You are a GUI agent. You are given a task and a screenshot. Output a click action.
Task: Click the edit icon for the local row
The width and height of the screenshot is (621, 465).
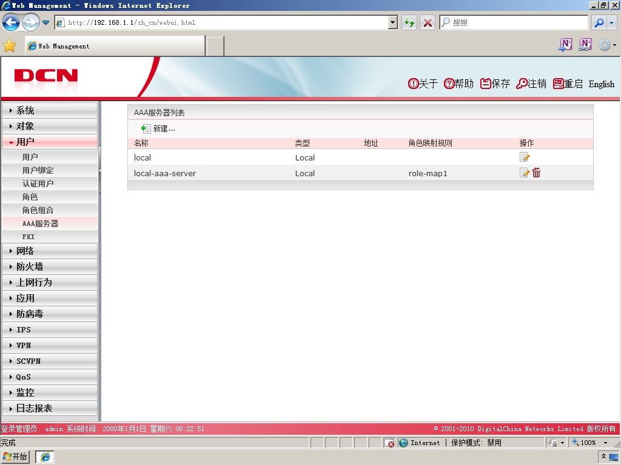pyautogui.click(x=525, y=157)
